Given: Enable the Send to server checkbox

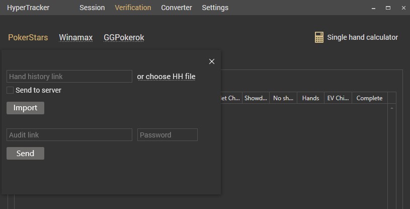Looking at the screenshot, I should [x=10, y=90].
